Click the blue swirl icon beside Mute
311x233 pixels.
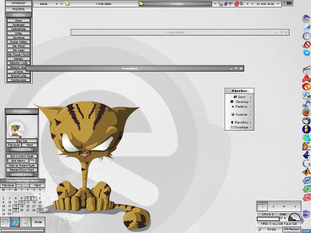[x=15, y=222]
